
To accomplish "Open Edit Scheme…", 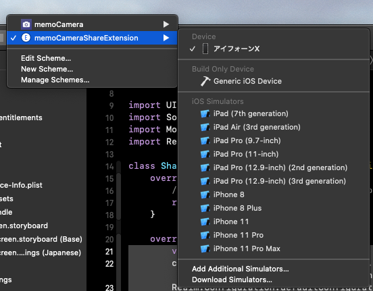I will pyautogui.click(x=46, y=58).
